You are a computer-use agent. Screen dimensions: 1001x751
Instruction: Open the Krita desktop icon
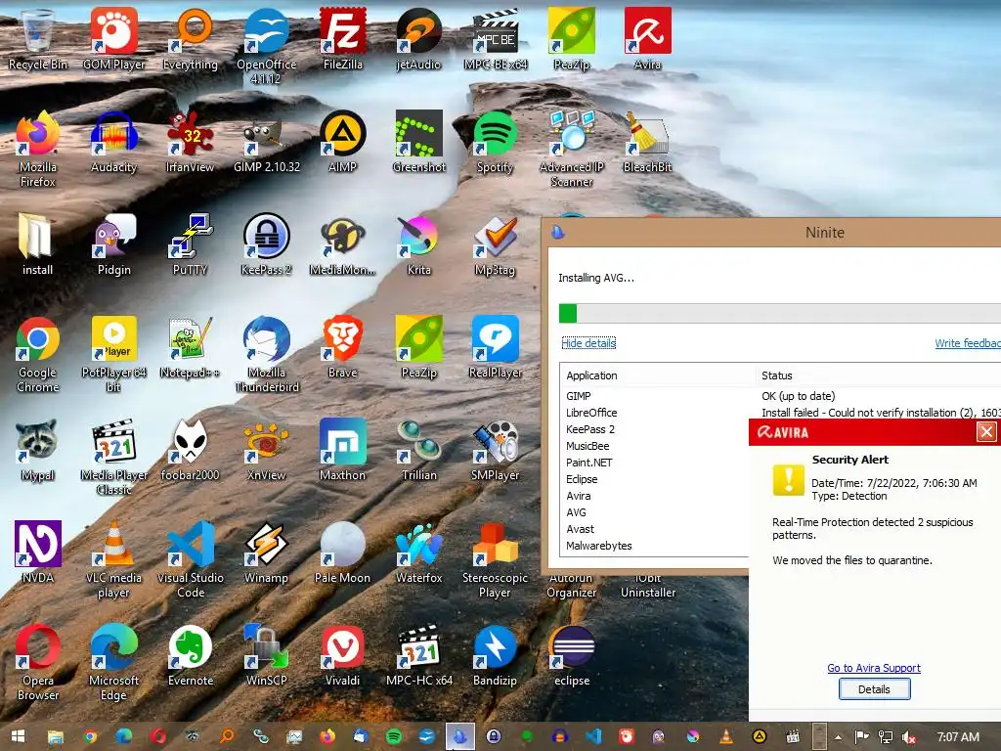pyautogui.click(x=418, y=243)
